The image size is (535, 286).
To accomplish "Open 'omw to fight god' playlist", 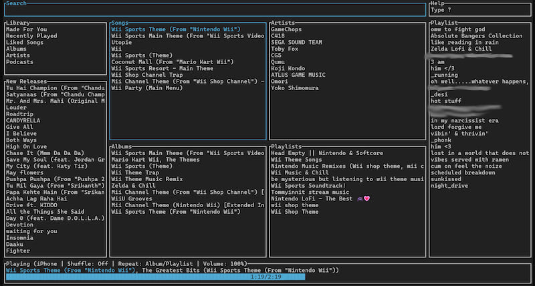I will pyautogui.click(x=458, y=29).
